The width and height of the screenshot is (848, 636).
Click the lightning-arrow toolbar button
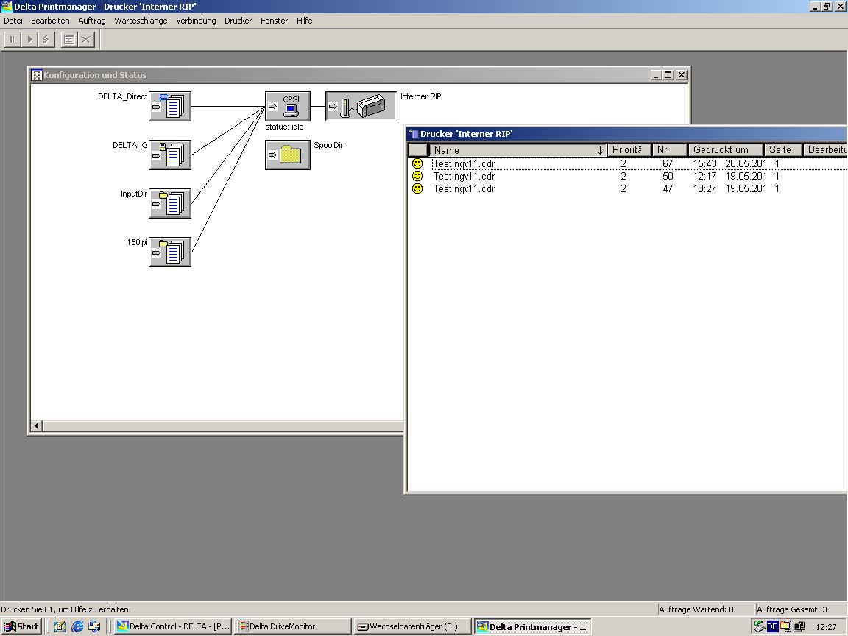[x=46, y=40]
